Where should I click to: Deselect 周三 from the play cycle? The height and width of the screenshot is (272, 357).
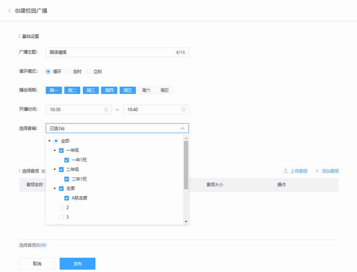[x=91, y=91]
